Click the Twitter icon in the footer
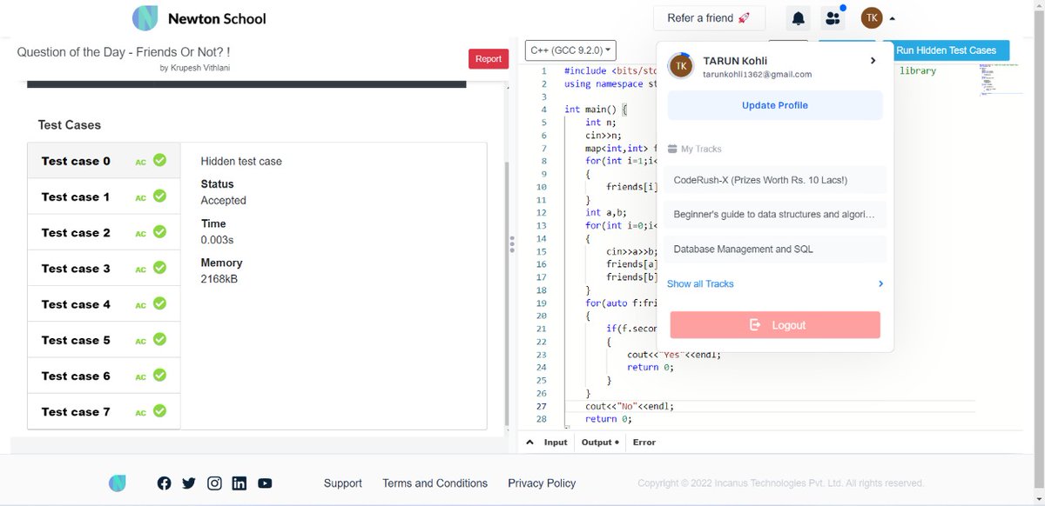 tap(189, 483)
